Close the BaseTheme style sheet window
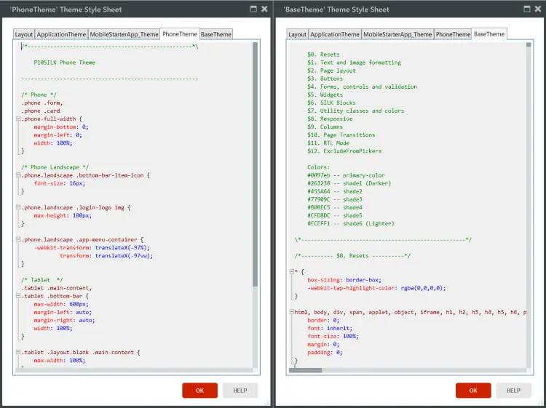Screen dimensions: 546x408 tap(538, 9)
